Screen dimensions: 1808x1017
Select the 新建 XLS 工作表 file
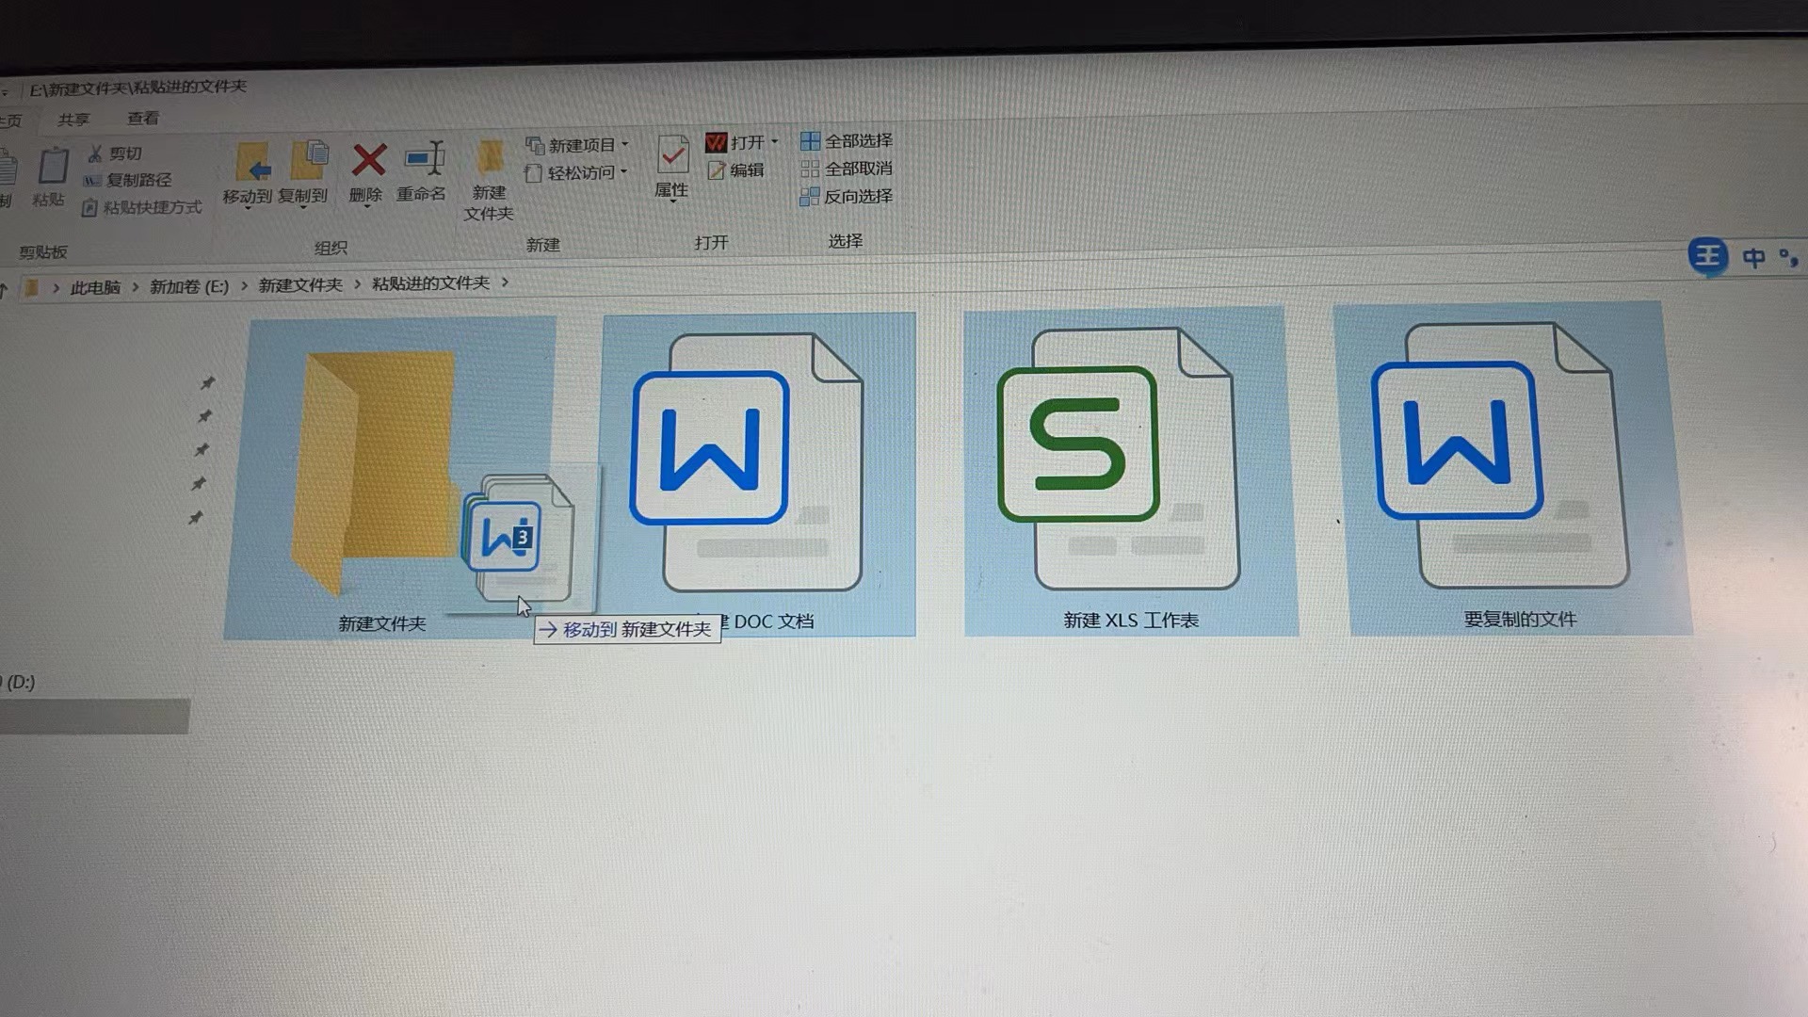pyautogui.click(x=1130, y=472)
